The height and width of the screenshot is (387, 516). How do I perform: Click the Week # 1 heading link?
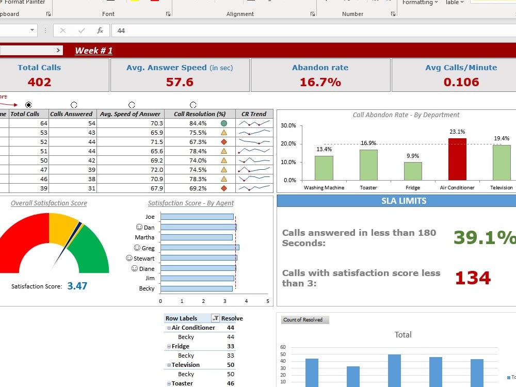click(x=93, y=51)
